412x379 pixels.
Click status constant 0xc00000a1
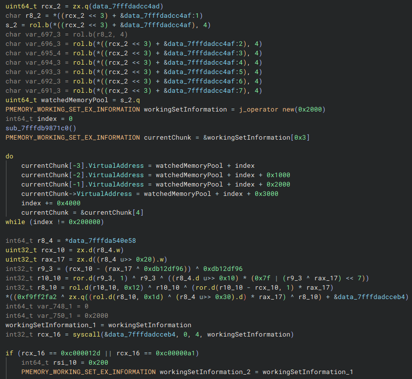[x=176, y=353]
